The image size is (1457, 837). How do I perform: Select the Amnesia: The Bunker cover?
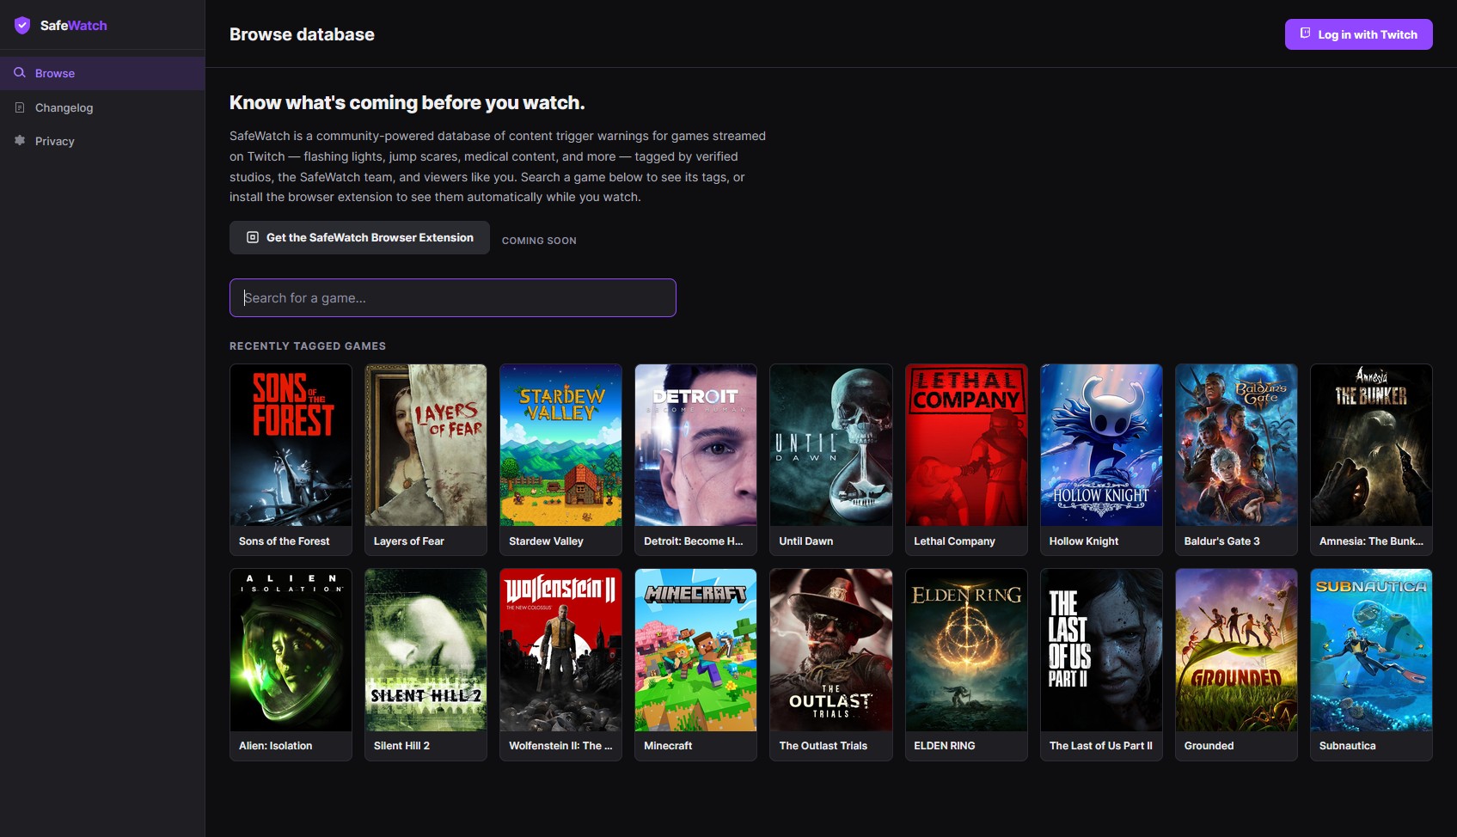1371,445
